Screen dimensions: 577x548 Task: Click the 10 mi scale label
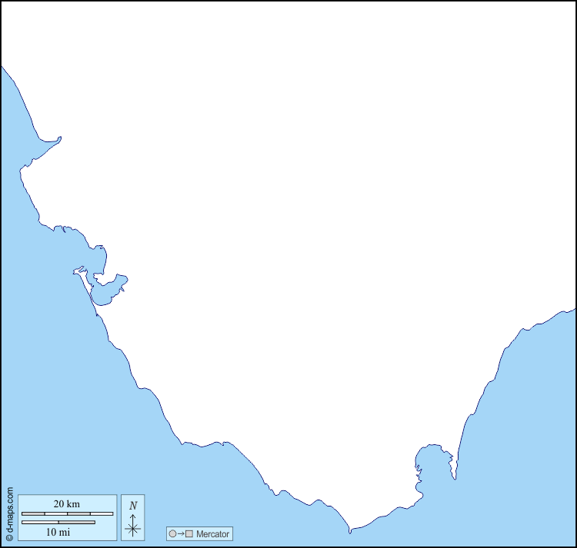(x=58, y=532)
